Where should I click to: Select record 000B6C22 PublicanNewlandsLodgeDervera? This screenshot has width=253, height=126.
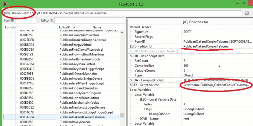point(61,107)
